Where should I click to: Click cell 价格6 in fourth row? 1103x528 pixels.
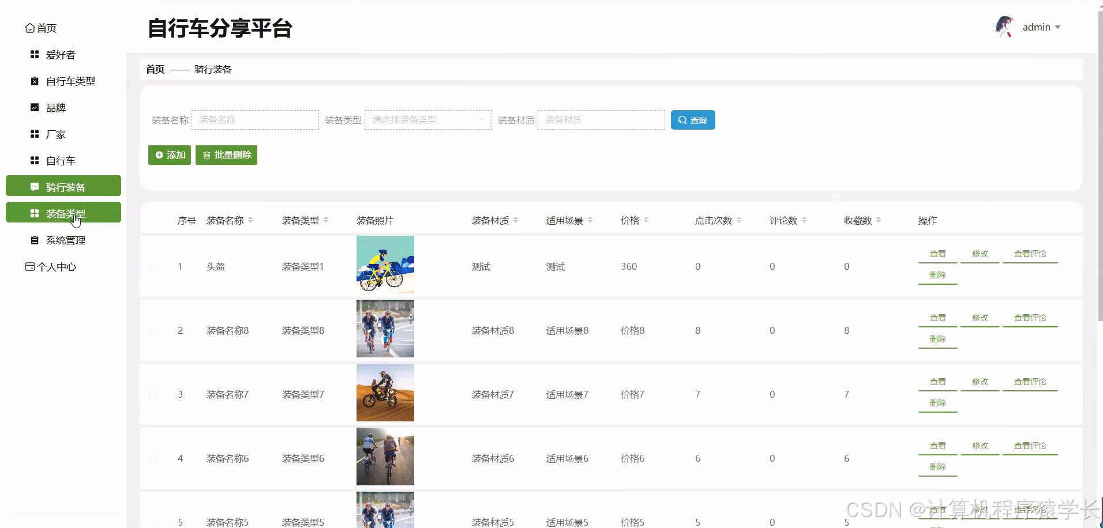(x=632, y=459)
